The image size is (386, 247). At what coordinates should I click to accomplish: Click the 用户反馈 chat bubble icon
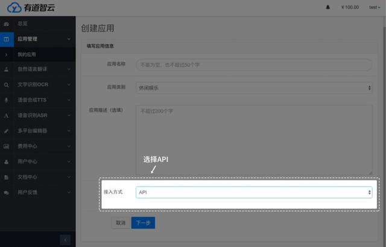click(x=6, y=193)
